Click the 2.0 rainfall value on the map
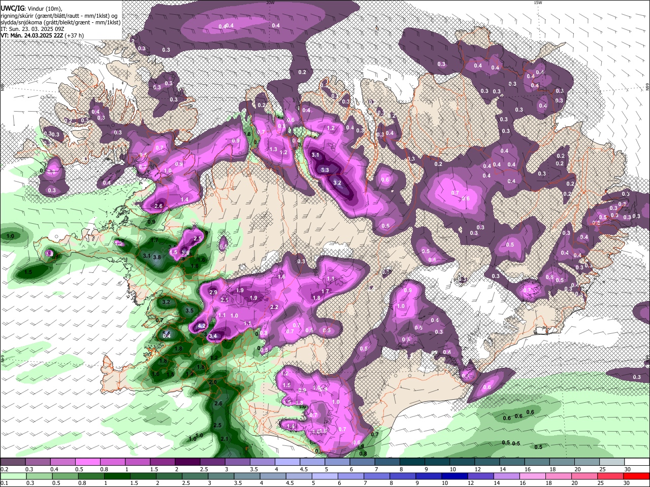650x487 pixels. pos(213,381)
